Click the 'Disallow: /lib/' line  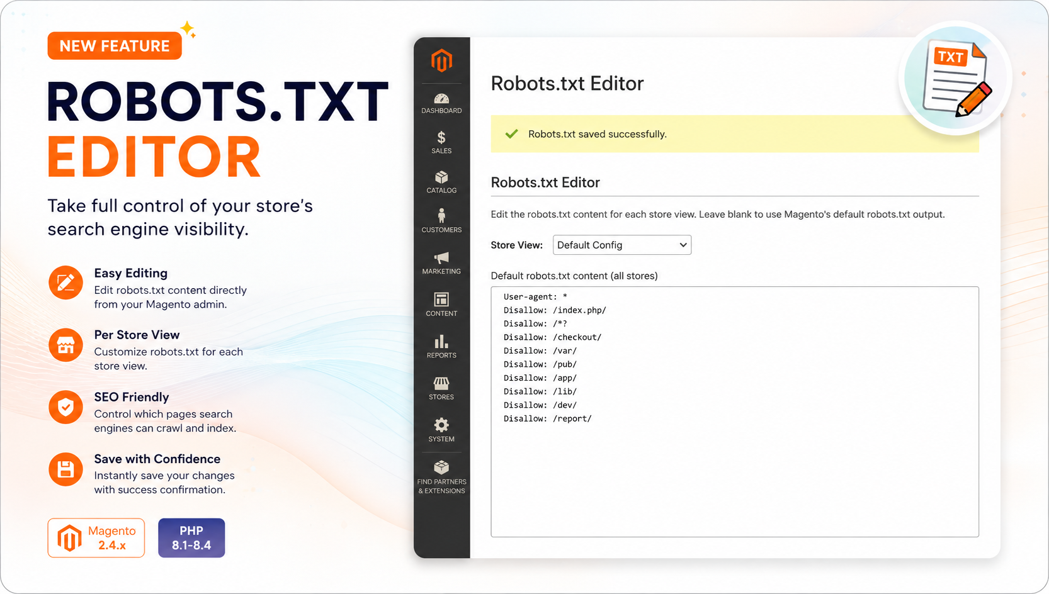540,391
